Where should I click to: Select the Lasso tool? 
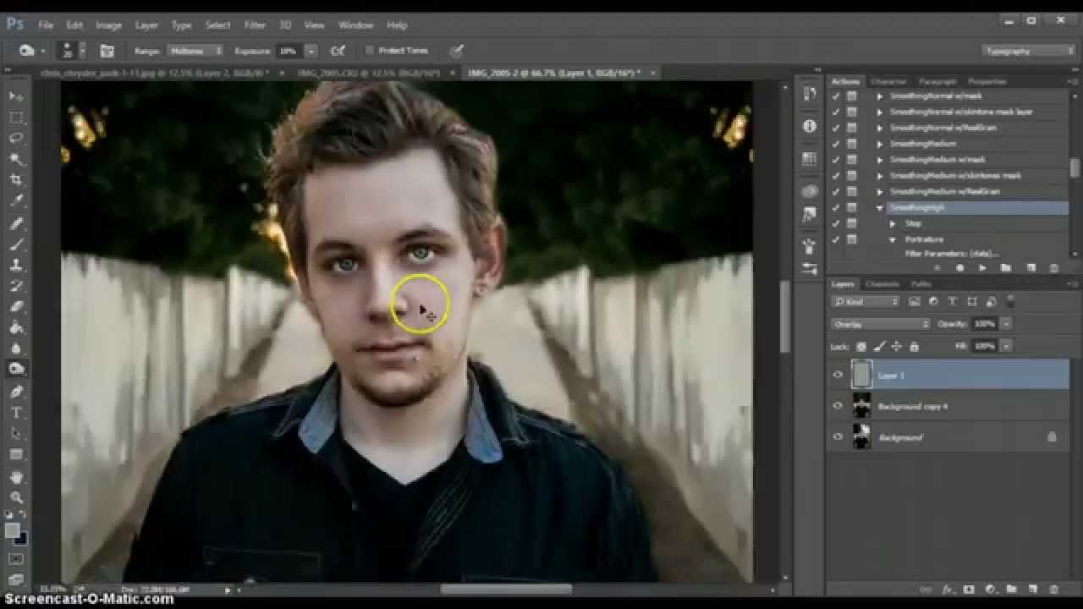point(17,138)
